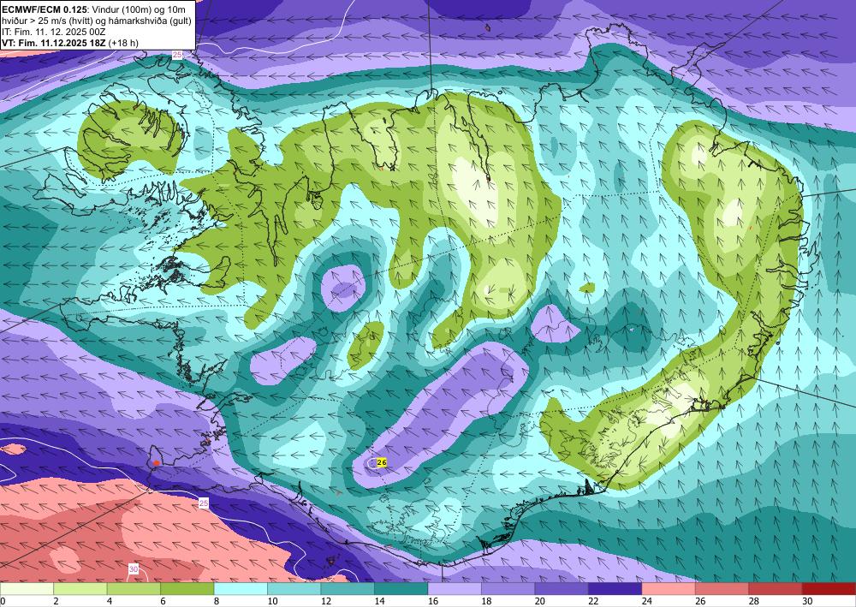The image size is (856, 607).
Task: Click the legend tick value "30"
Action: tap(807, 601)
